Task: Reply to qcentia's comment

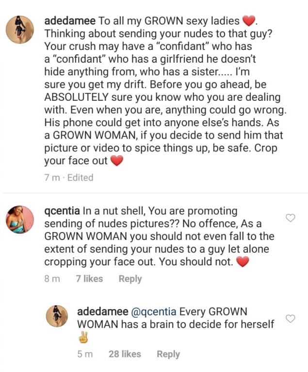Action: click(x=130, y=279)
